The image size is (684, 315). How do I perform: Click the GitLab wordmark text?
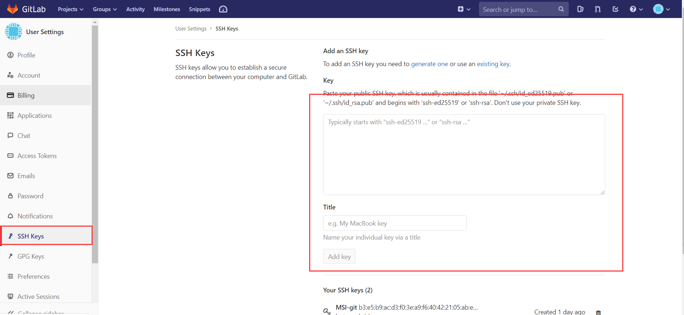(x=34, y=9)
